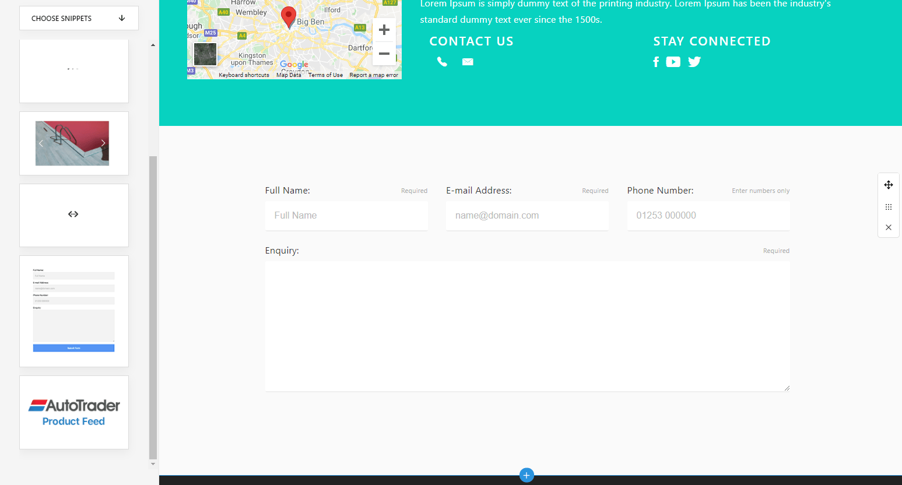Click previous arrow on slider snippet thumbnail
The height and width of the screenshot is (485, 902).
pyautogui.click(x=41, y=143)
